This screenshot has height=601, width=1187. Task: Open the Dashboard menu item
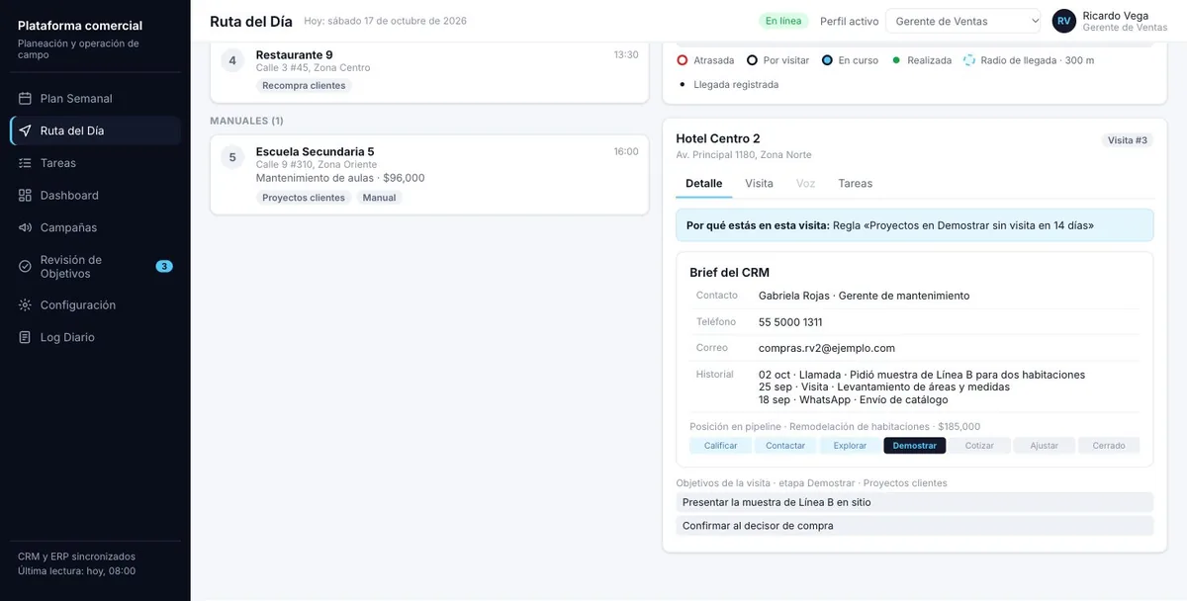pos(95,196)
